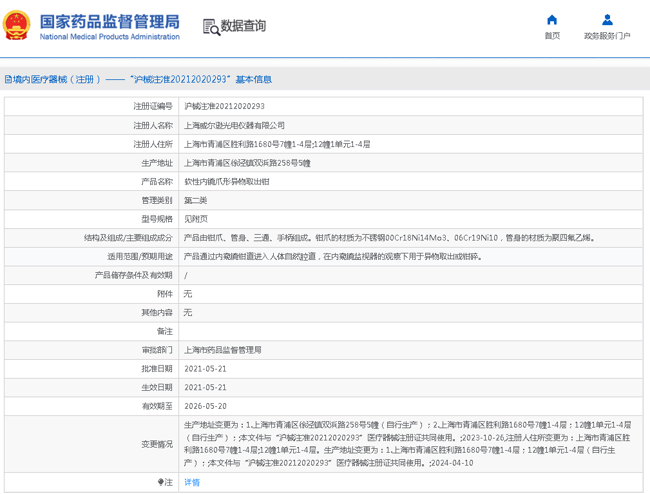Viewport: 650px width, 494px height.
Task: Click the government service portal person icon
Action: (607, 19)
